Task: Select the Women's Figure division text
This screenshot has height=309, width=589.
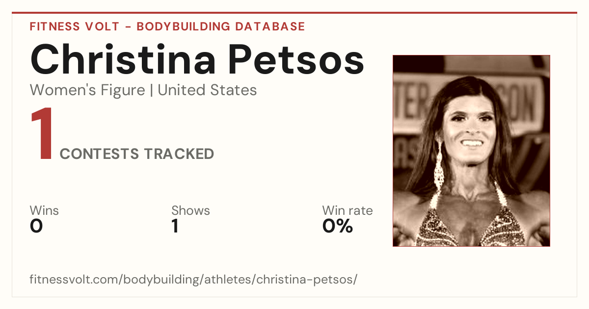Action: click(87, 90)
